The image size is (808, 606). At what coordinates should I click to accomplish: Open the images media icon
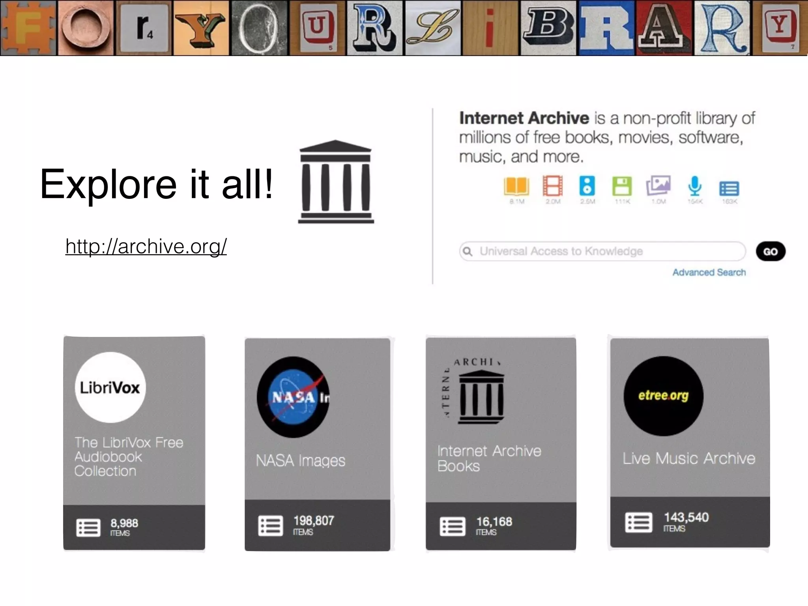point(658,185)
